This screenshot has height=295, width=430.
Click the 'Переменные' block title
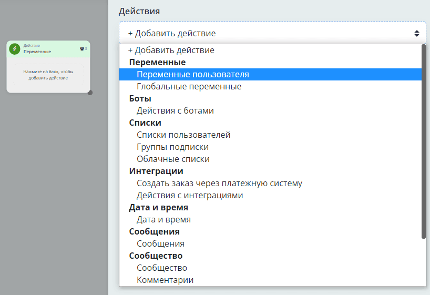pyautogui.click(x=37, y=52)
